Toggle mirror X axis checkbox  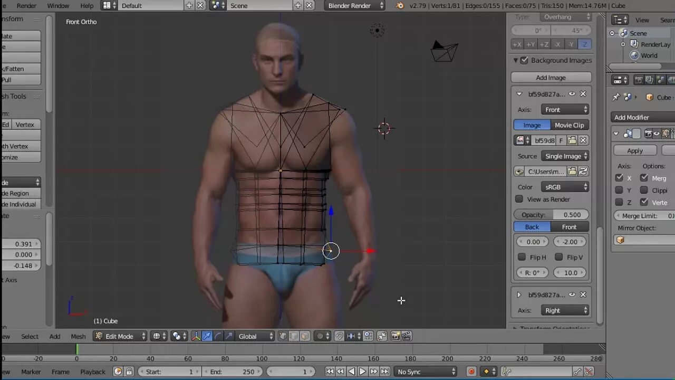tap(619, 178)
